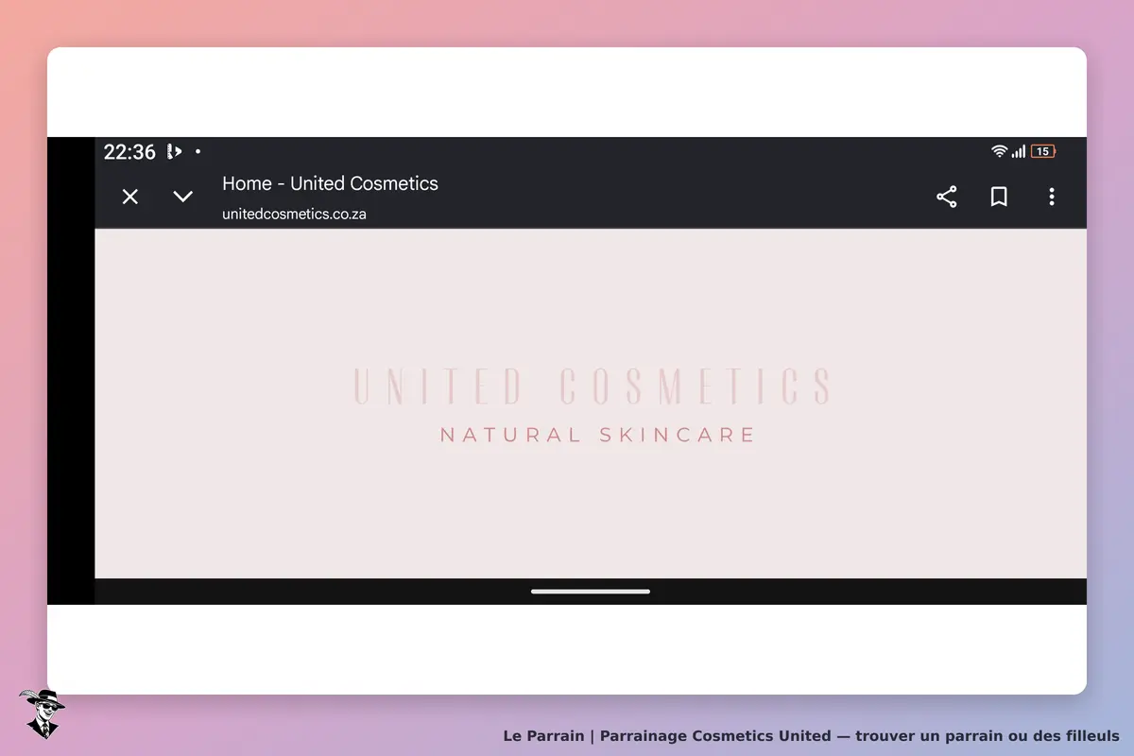Click the United Cosmetics logo
1134x756 pixels.
[x=592, y=387]
